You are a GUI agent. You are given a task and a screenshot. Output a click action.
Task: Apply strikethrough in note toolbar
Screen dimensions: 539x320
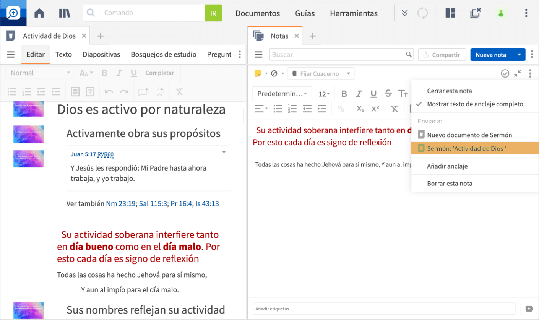[388, 94]
